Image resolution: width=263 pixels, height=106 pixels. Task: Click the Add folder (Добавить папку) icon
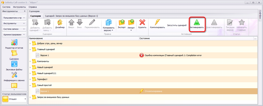tap(47, 22)
